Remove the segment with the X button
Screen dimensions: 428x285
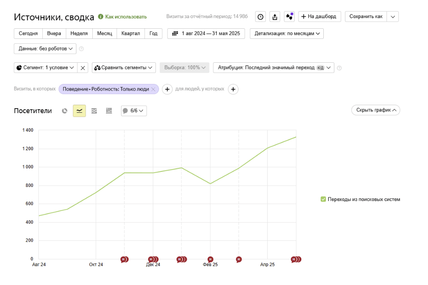click(83, 68)
